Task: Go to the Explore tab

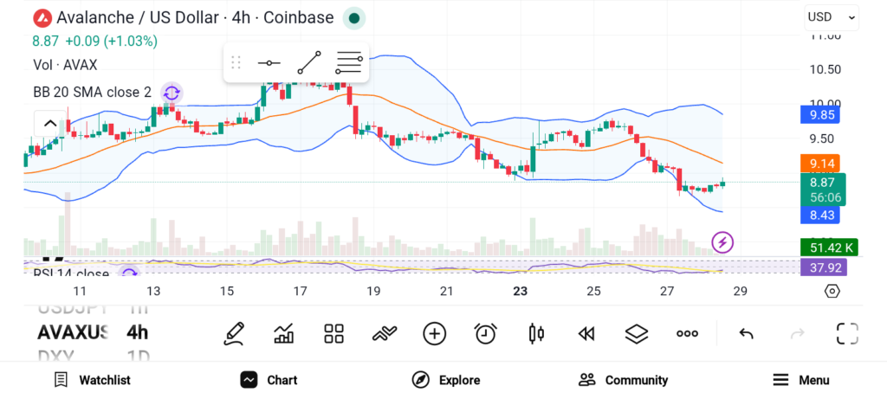Action: tap(445, 380)
